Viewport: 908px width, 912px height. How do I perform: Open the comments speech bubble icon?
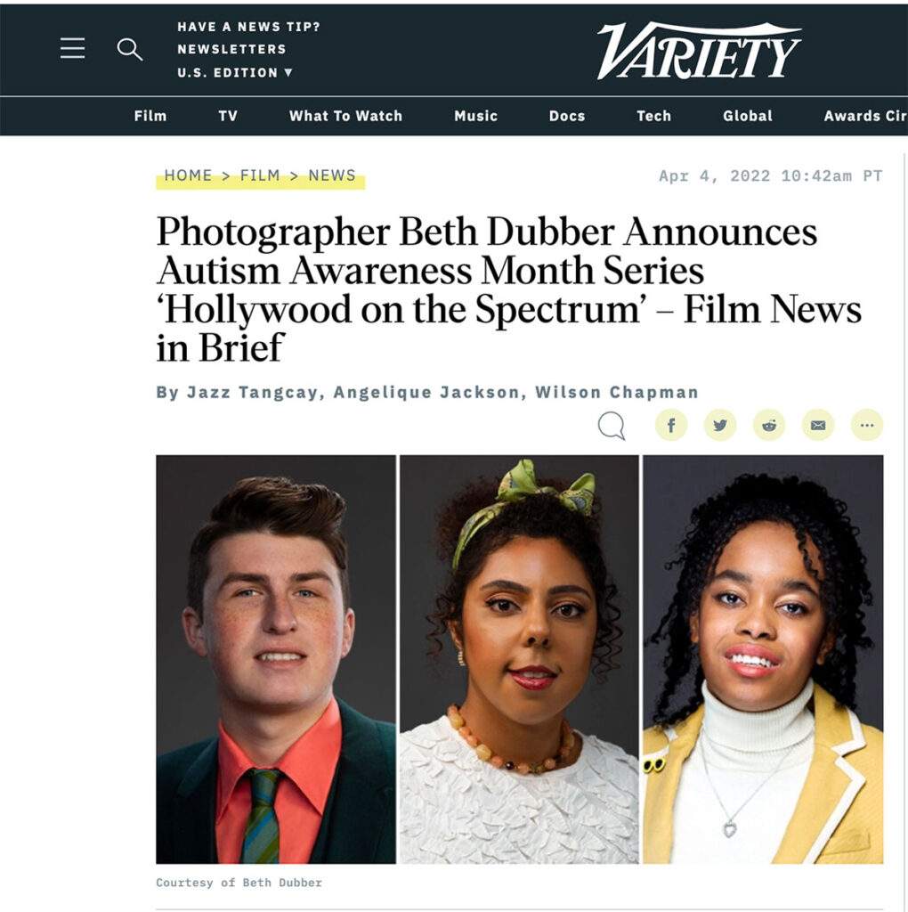tap(612, 426)
